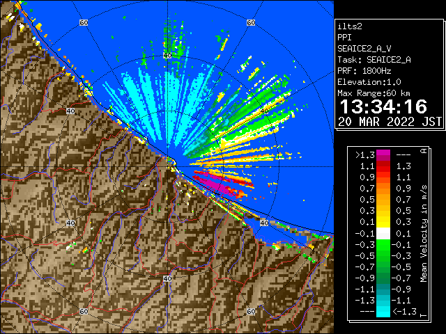Click the 'Mean Velocity in m/s' legend title

tap(424, 234)
